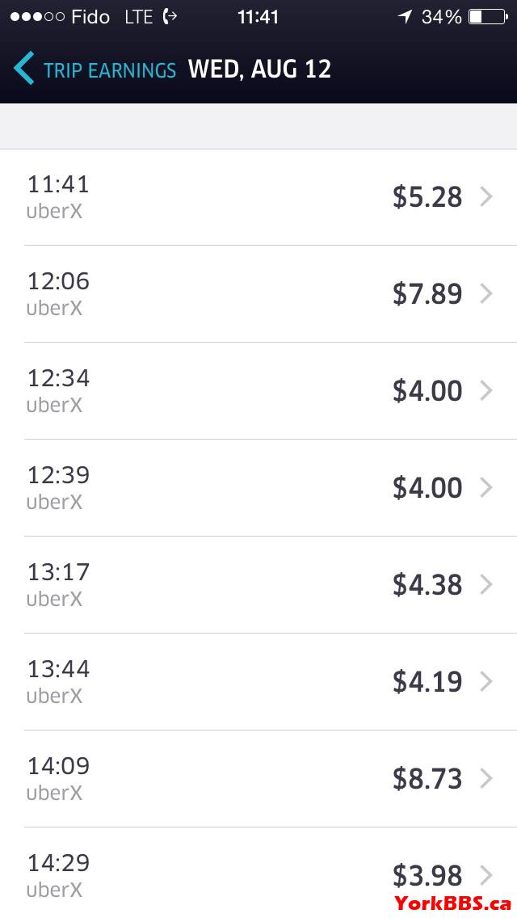
Task: Go back to TRIP EARNINGS
Action: [110, 70]
